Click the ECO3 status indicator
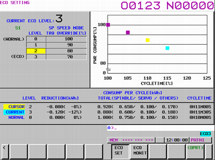 coord(206,134)
